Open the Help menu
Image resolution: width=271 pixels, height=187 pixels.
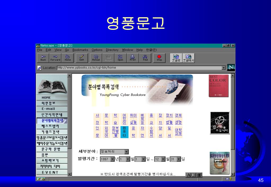coord(140,50)
